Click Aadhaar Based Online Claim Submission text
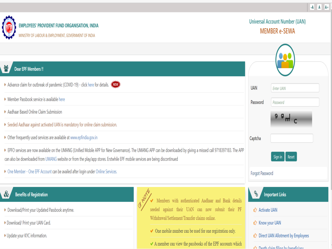 pyautogui.click(x=35, y=112)
